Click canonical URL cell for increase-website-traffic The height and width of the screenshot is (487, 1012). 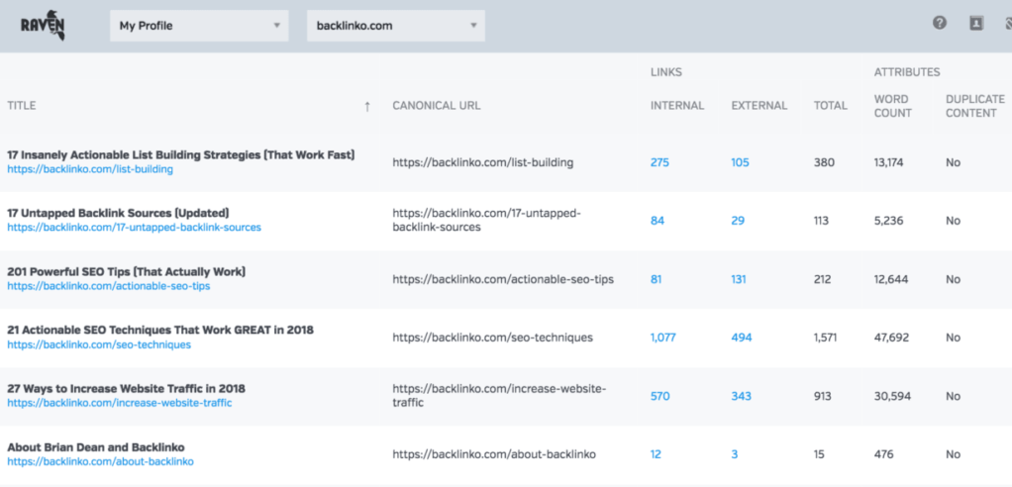[499, 395]
